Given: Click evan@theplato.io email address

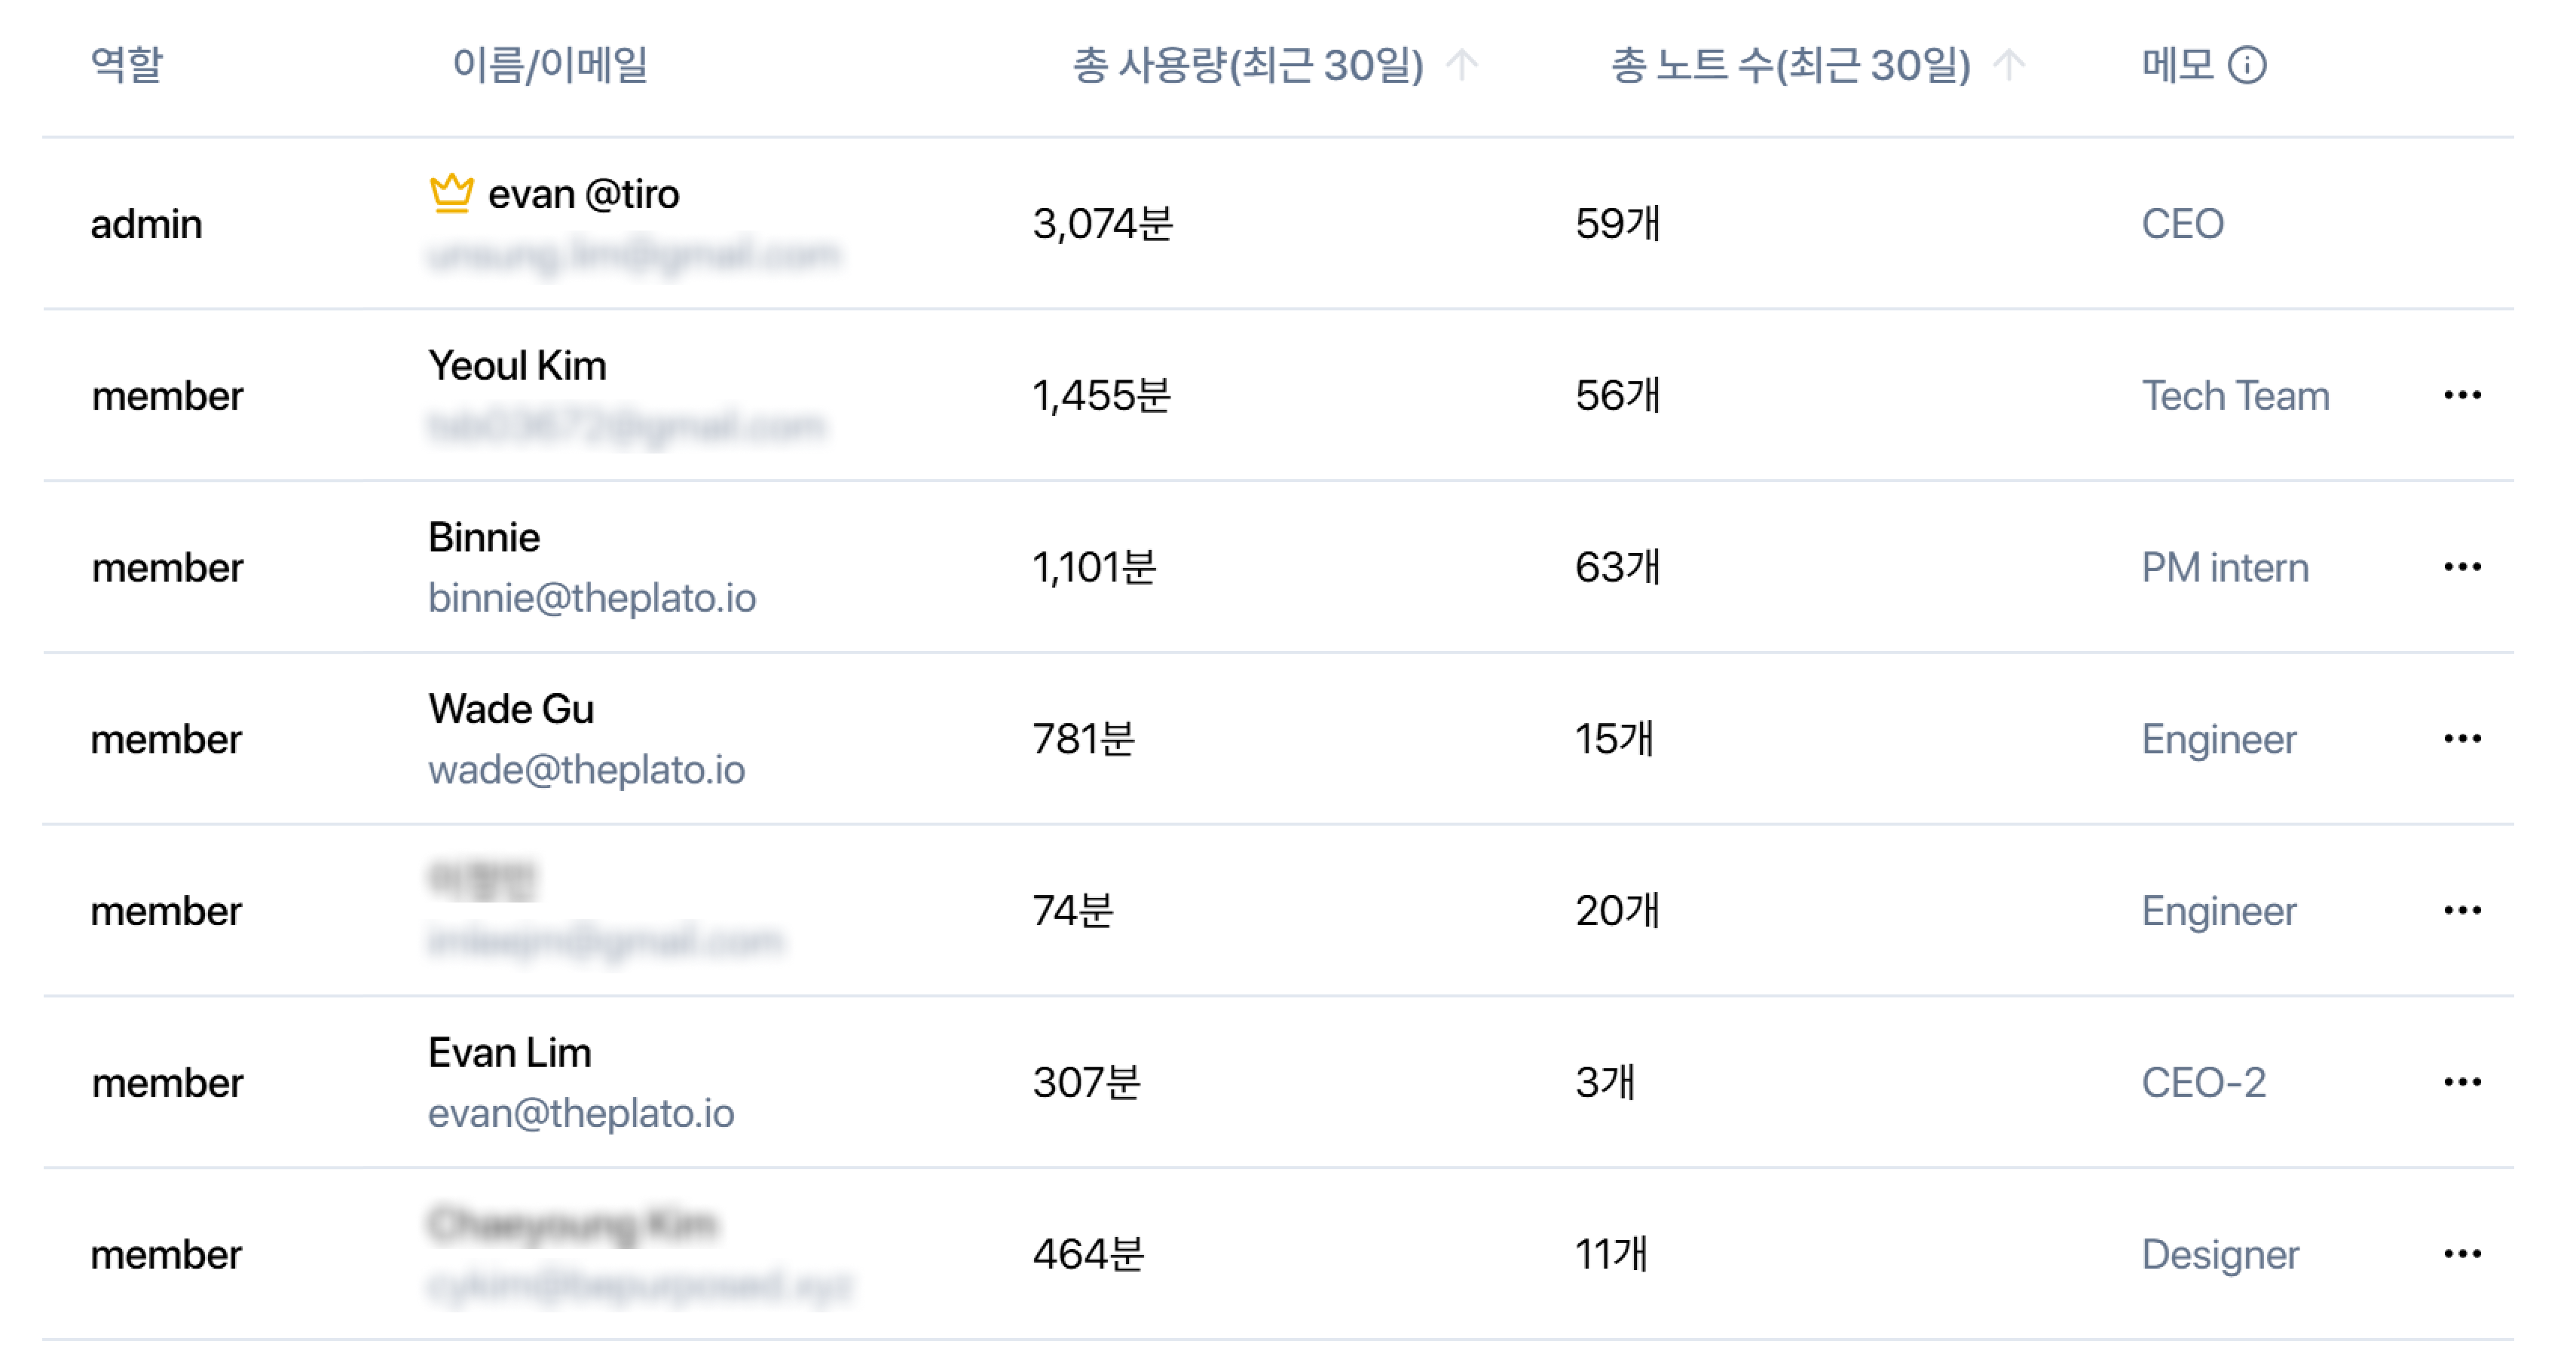Looking at the screenshot, I should pos(580,1114).
